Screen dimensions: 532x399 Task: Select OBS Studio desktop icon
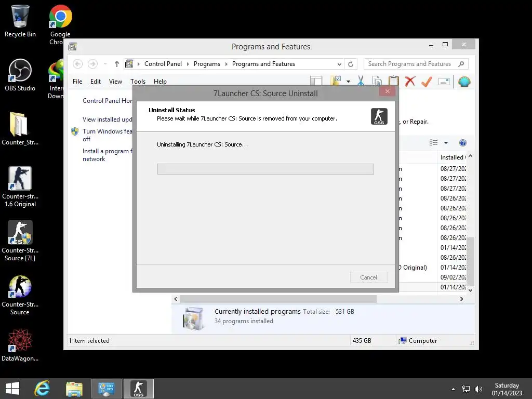pos(20,75)
